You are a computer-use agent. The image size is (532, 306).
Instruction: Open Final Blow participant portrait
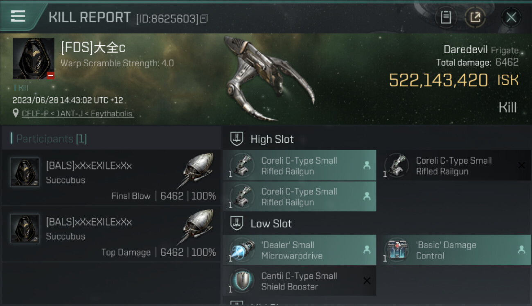pyautogui.click(x=25, y=172)
